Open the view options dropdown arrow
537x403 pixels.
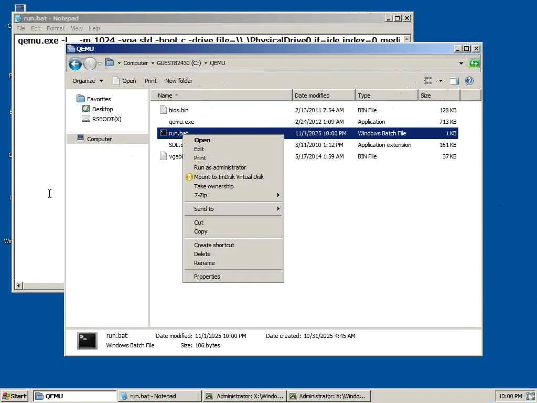pyautogui.click(x=441, y=81)
